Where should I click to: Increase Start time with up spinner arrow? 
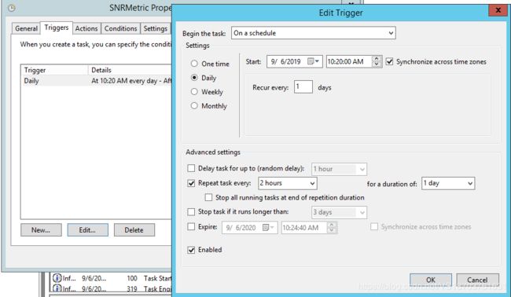(x=377, y=59)
